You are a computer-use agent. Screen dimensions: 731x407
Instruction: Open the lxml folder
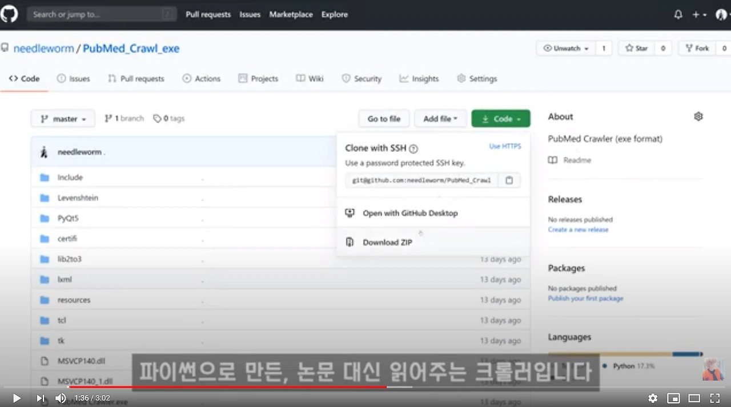[65, 280]
